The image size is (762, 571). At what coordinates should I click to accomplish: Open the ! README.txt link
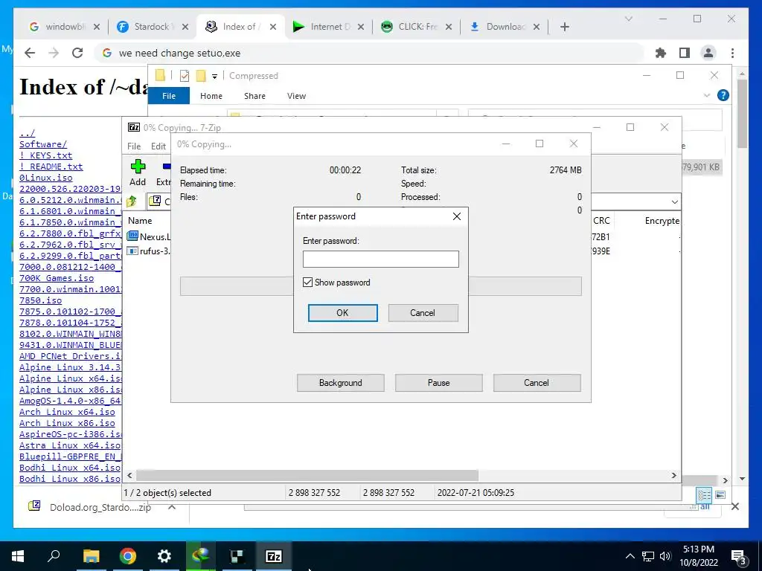pyautogui.click(x=51, y=167)
